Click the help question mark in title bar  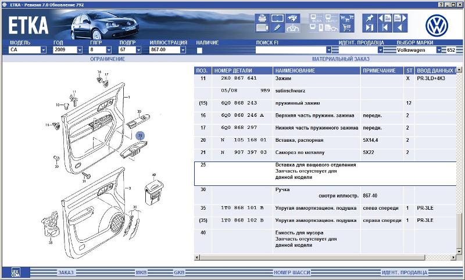[441, 5]
